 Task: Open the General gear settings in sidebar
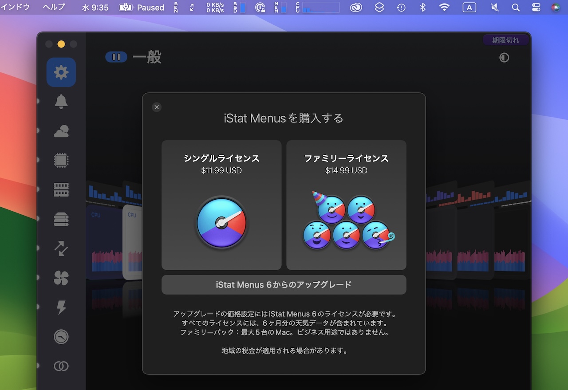[61, 72]
